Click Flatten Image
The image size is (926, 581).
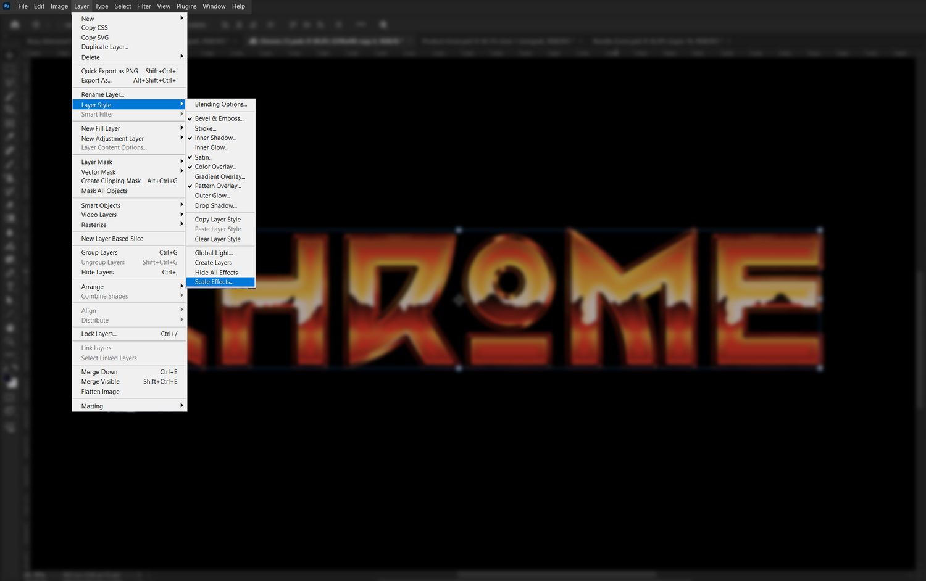coord(101,392)
